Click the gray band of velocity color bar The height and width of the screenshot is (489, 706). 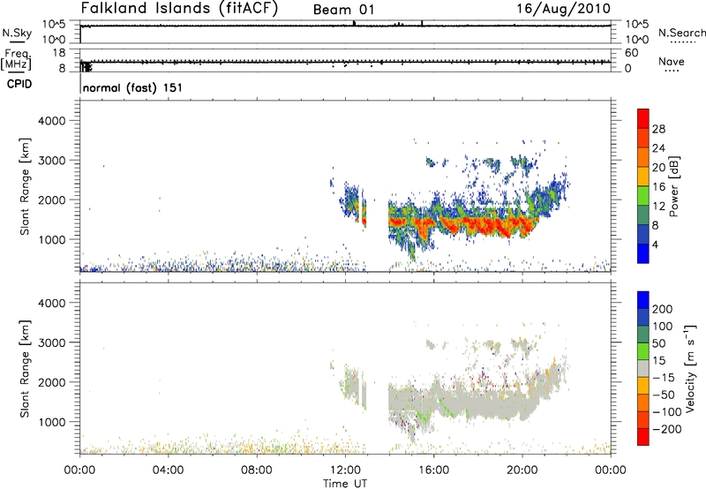pyautogui.click(x=643, y=368)
